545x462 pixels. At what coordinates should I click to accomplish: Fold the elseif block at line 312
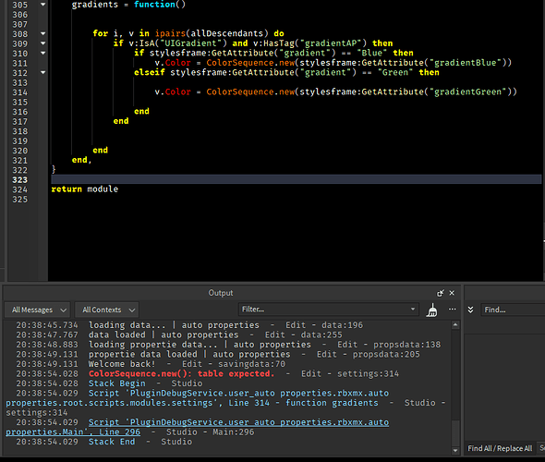tap(43, 73)
